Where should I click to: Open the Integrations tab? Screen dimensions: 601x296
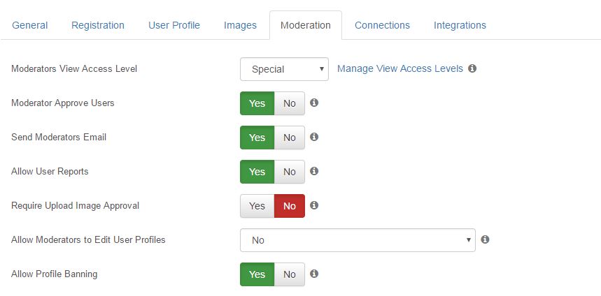[x=460, y=25]
